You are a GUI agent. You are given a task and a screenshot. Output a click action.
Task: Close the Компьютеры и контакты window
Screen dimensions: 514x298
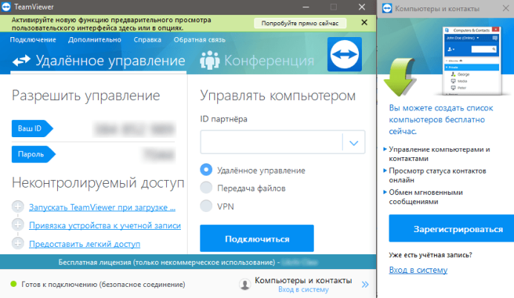click(506, 8)
